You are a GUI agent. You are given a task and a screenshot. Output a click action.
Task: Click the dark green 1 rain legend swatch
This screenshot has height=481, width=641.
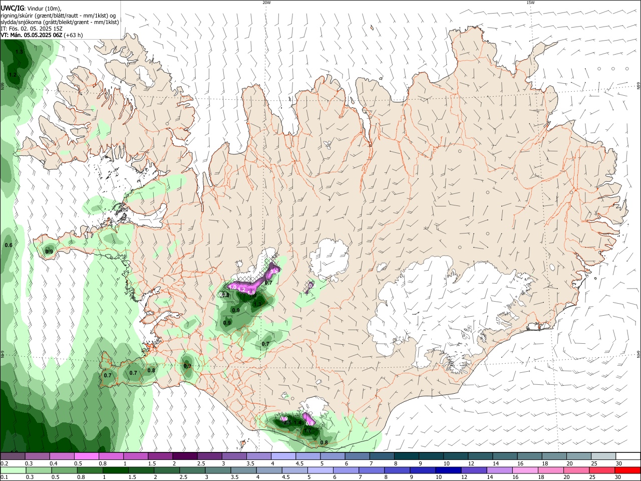(x=116, y=470)
